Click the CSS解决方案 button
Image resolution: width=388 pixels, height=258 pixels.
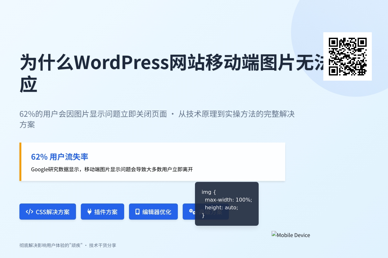[48, 212]
